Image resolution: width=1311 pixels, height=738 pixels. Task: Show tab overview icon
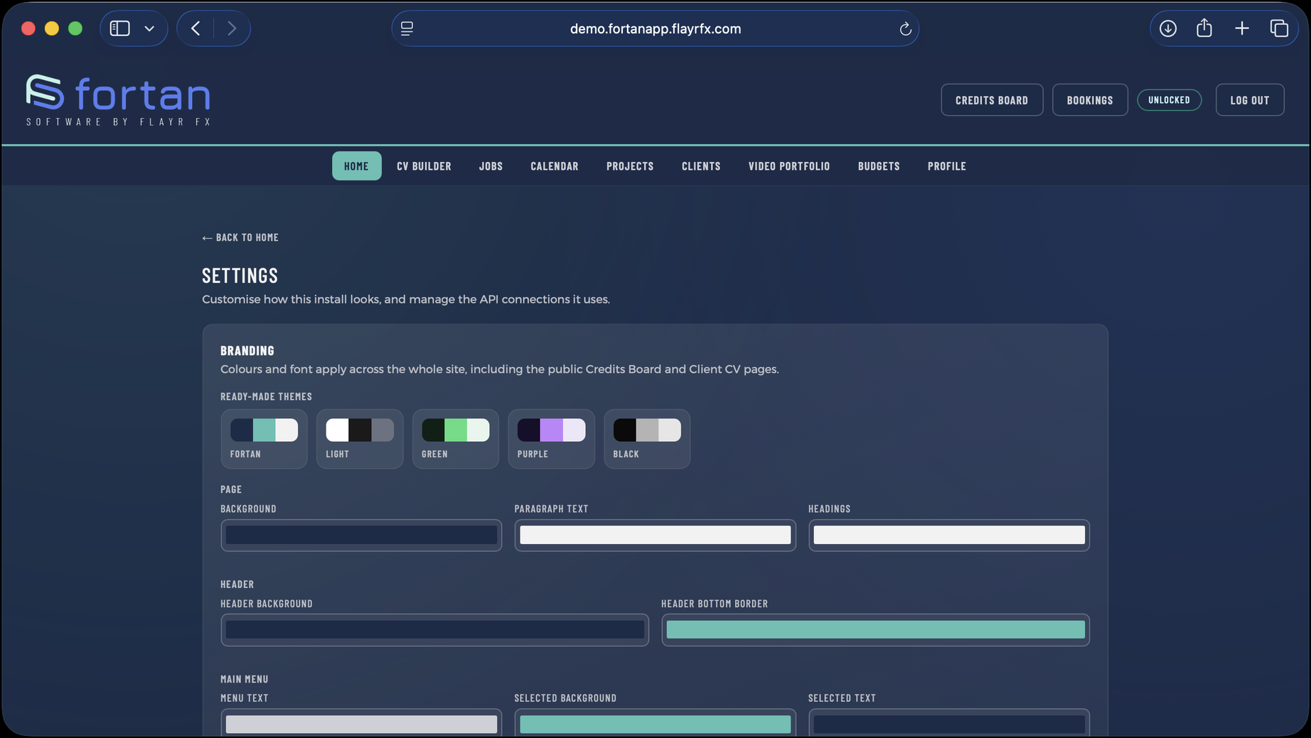1279,28
